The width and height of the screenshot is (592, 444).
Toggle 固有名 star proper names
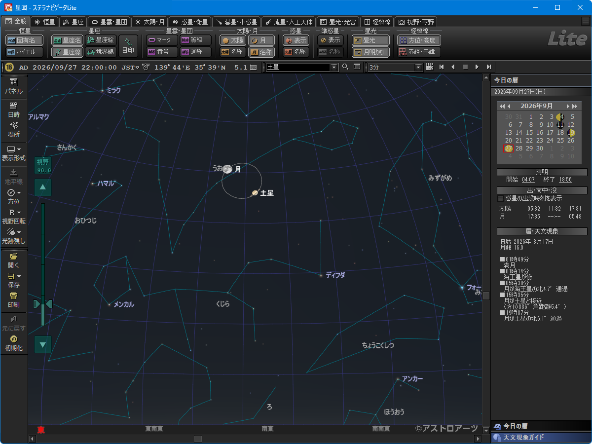click(x=24, y=40)
